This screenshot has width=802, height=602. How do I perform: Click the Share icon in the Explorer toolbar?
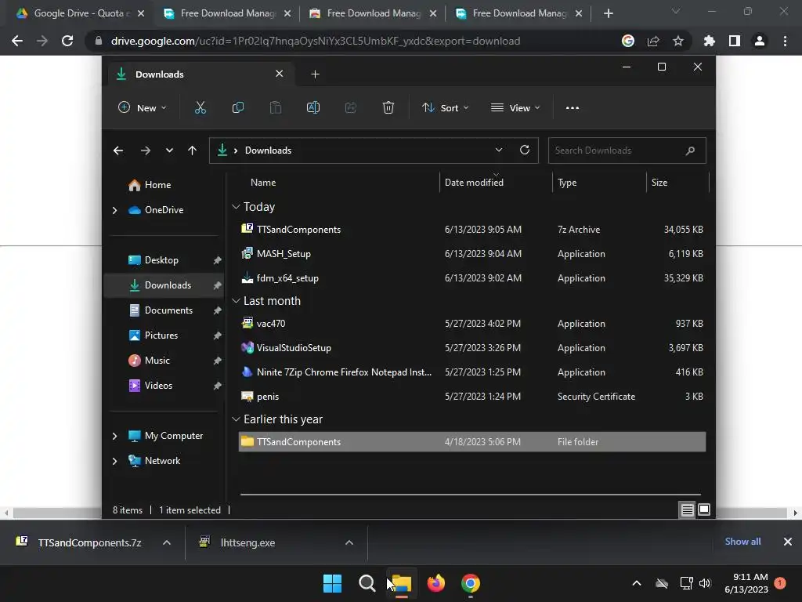[x=350, y=107]
